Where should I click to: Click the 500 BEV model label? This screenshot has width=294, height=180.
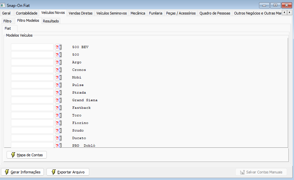(x=80, y=47)
